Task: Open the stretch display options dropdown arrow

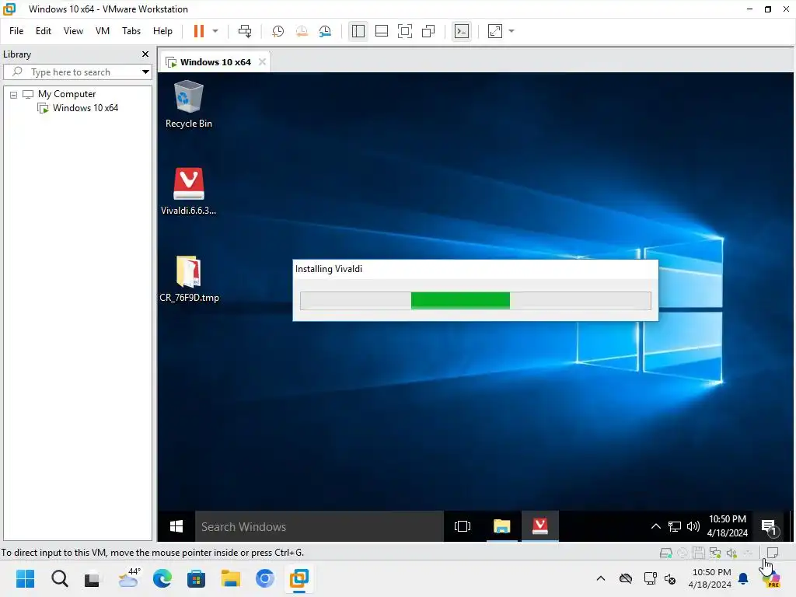Action: 511,31
